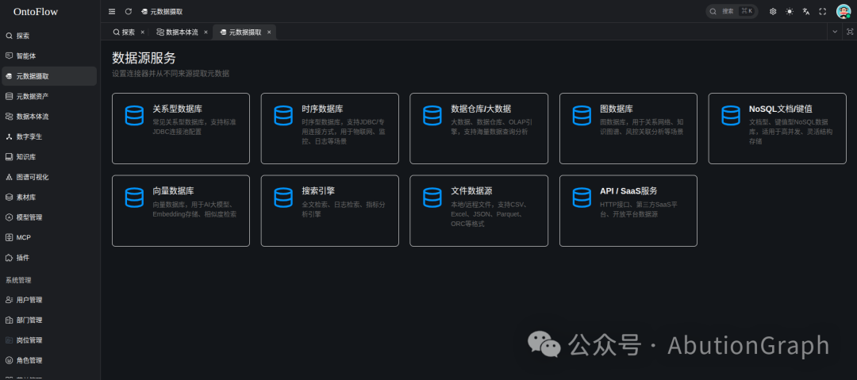Click the language translation icon
The height and width of the screenshot is (380, 857).
click(x=805, y=11)
